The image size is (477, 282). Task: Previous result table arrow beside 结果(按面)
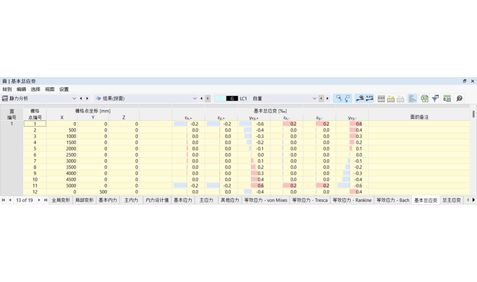[x=201, y=98]
